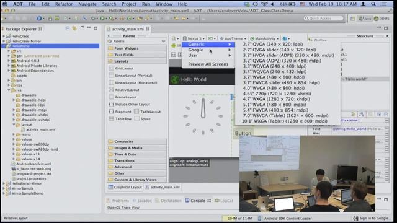Click the analog clock widget on canvas
This screenshot has height=223, width=397.
[x=203, y=116]
